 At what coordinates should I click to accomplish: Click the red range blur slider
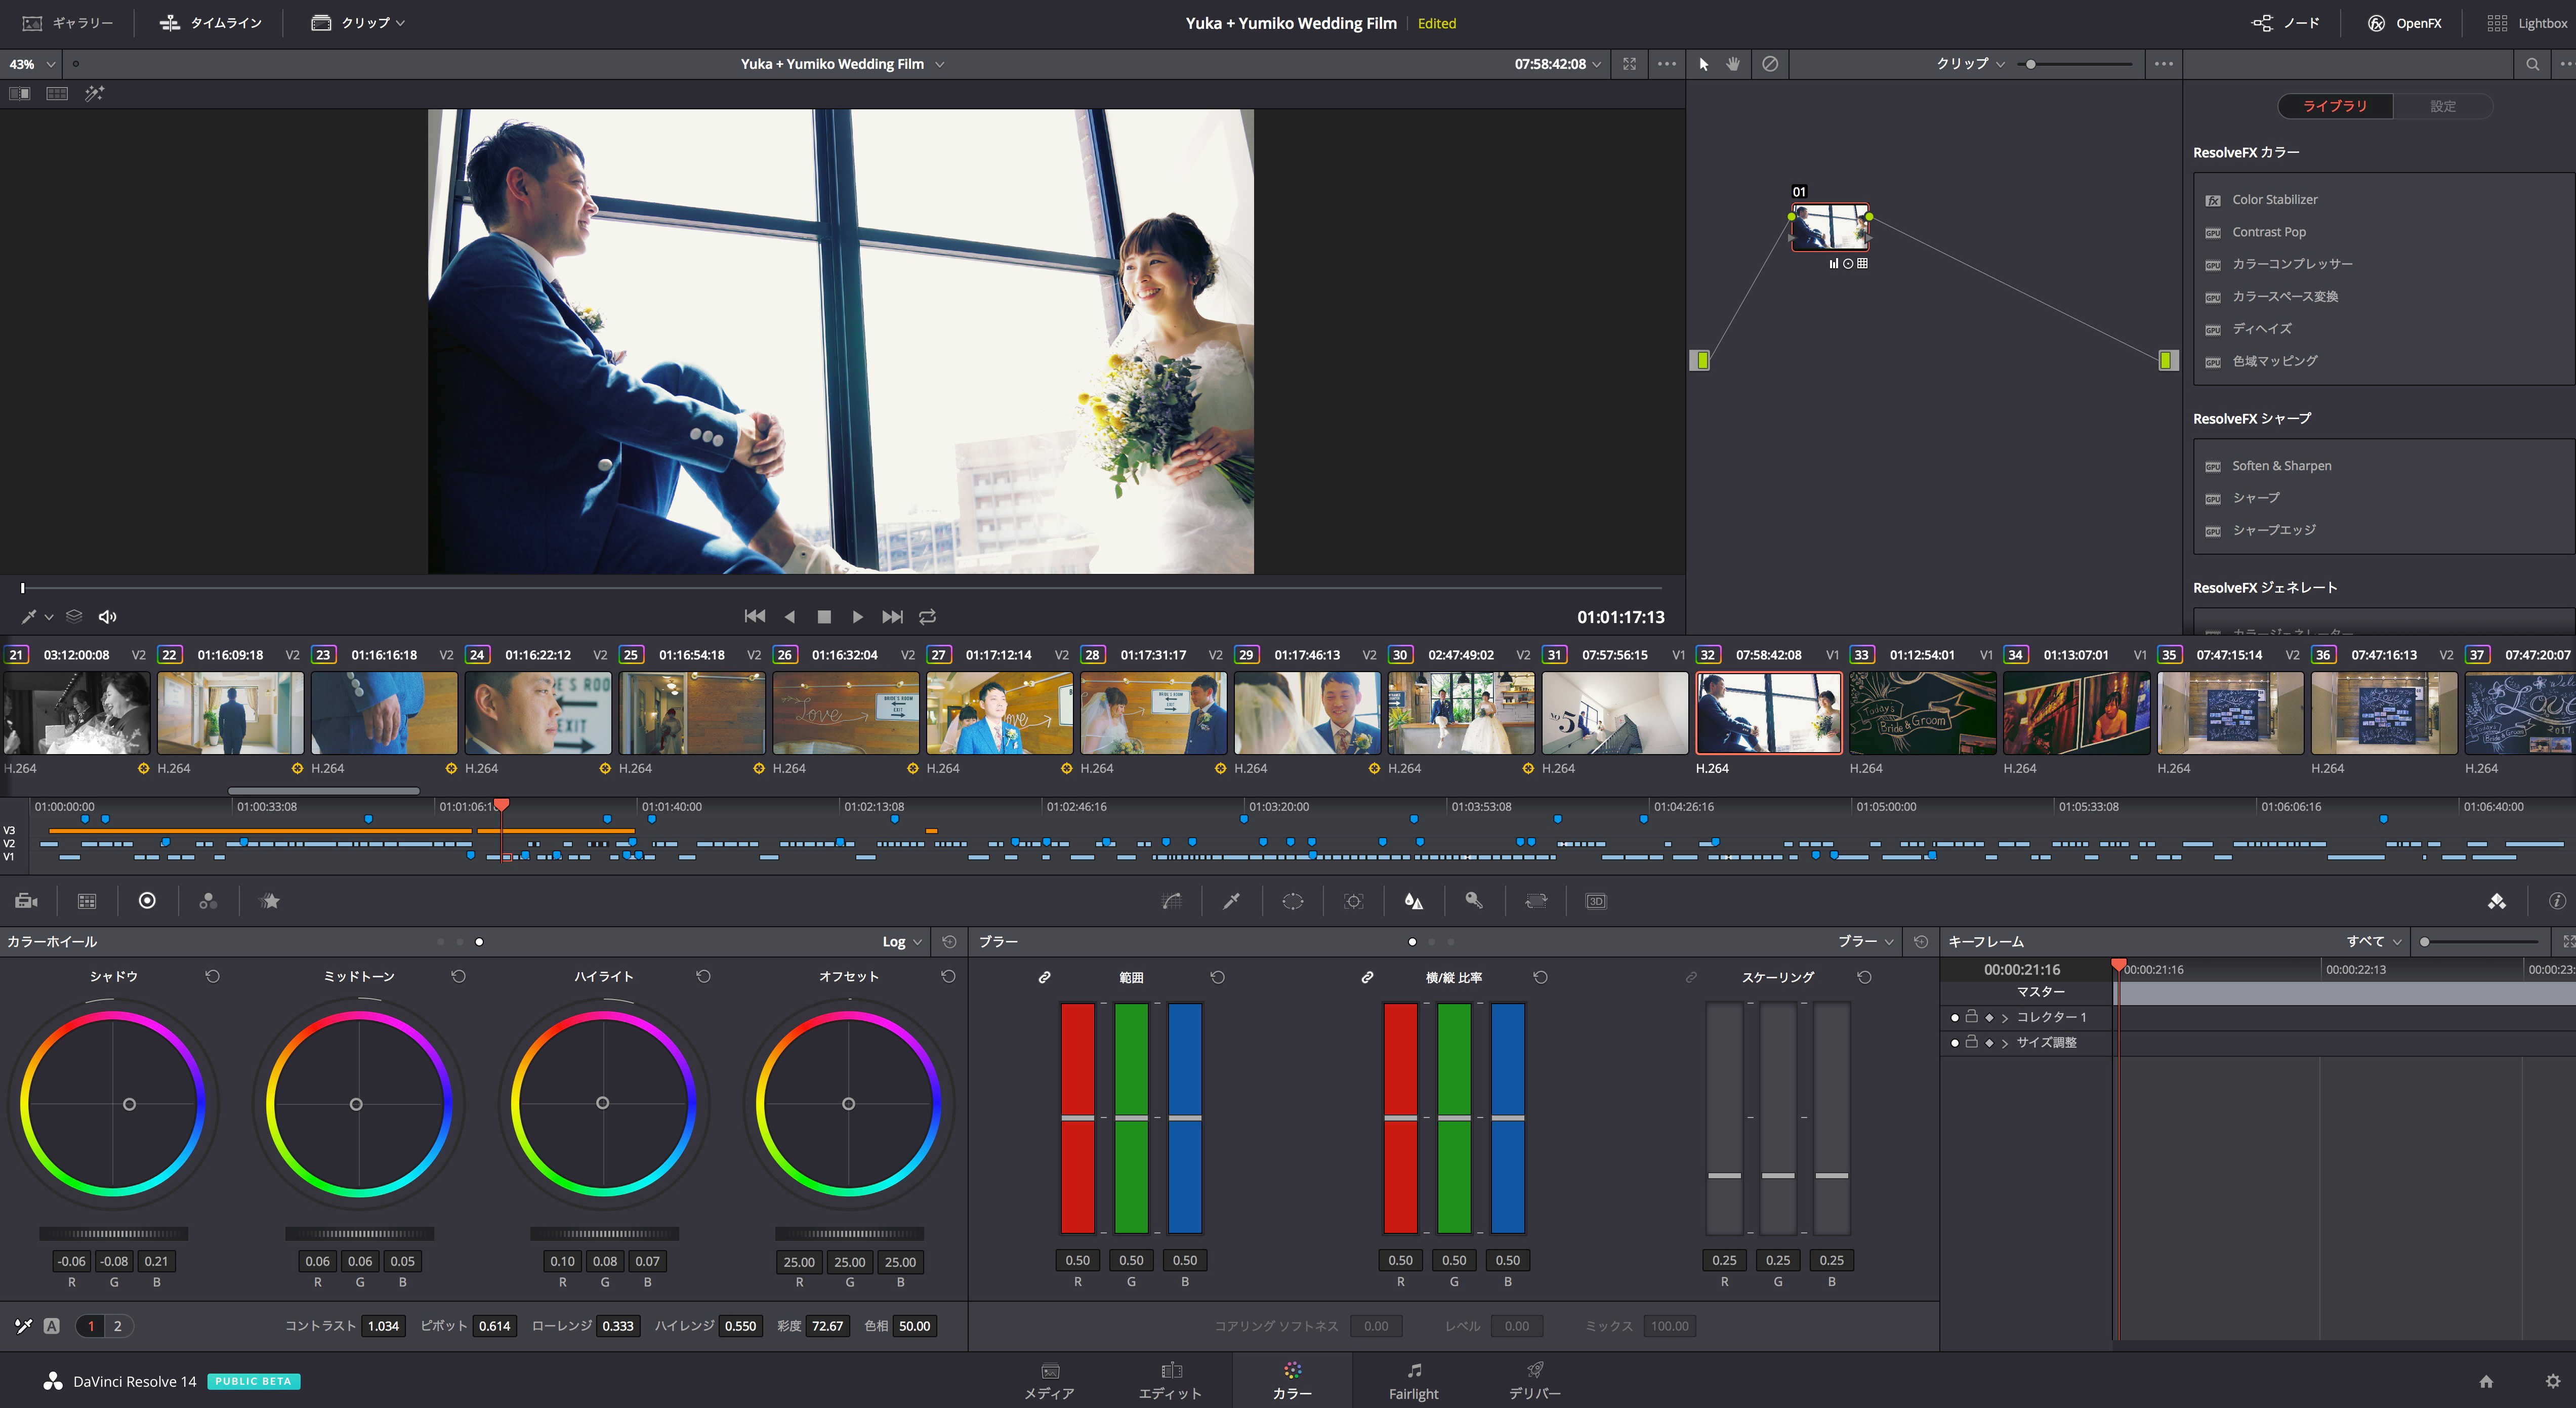[1077, 1117]
